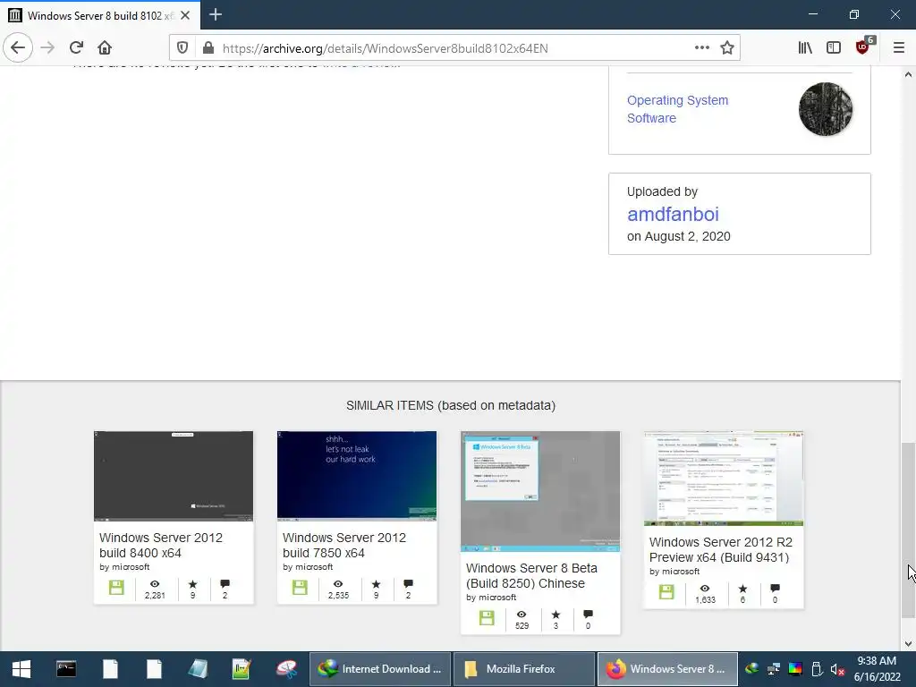This screenshot has width=916, height=687.
Task: Click reviews comment icon on build 7850 card
Action: (x=408, y=584)
